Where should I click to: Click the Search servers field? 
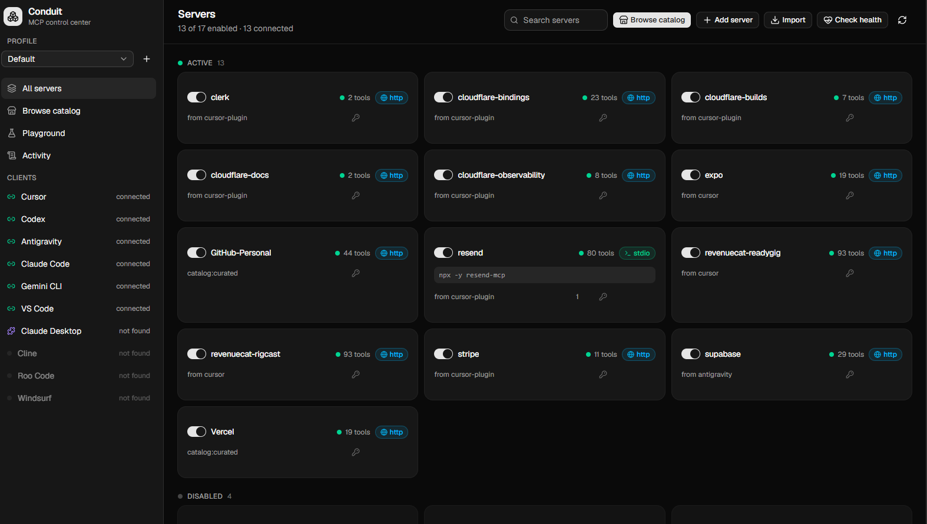(556, 20)
